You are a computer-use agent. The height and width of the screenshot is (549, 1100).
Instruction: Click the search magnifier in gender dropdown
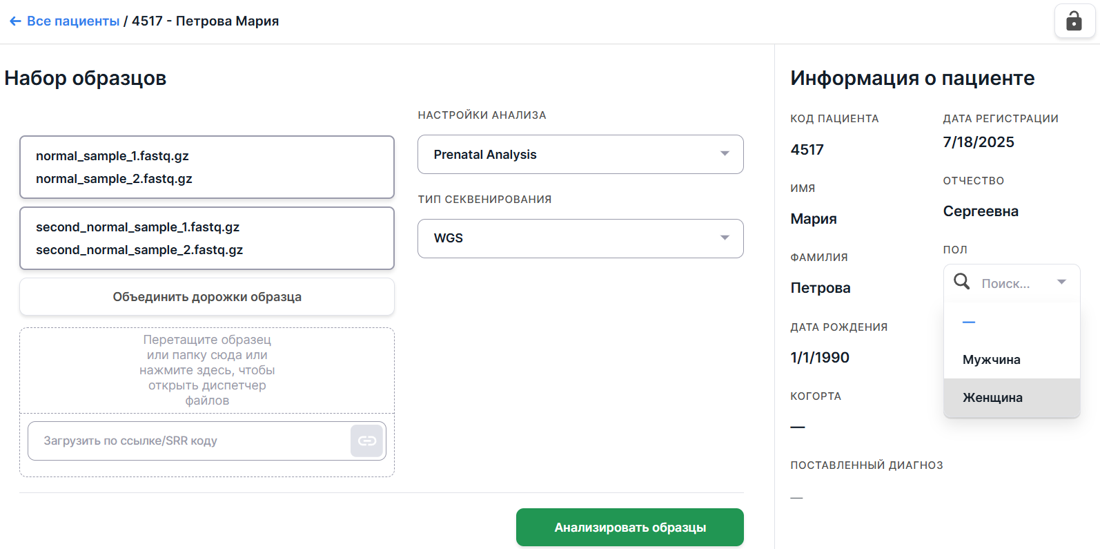coord(961,281)
